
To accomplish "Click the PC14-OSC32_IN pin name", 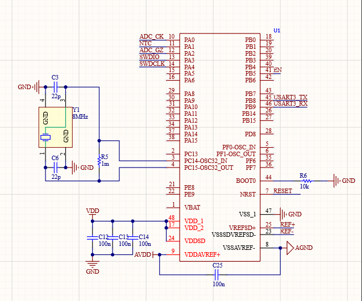I will point(206,161).
